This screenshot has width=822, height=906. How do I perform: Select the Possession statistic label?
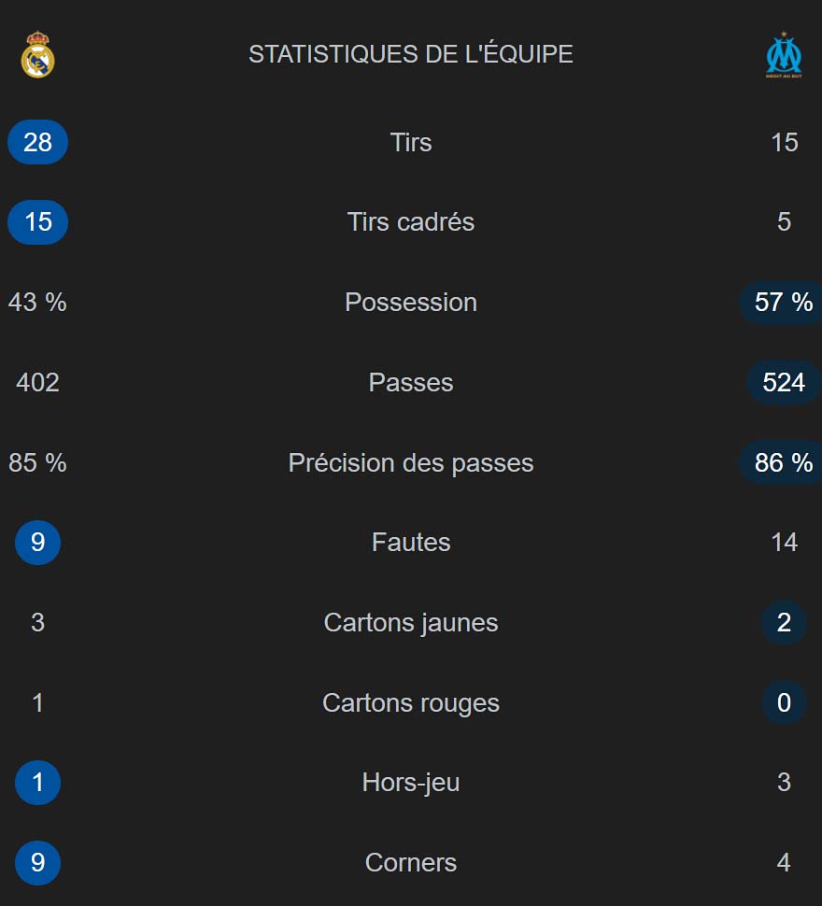click(x=411, y=303)
